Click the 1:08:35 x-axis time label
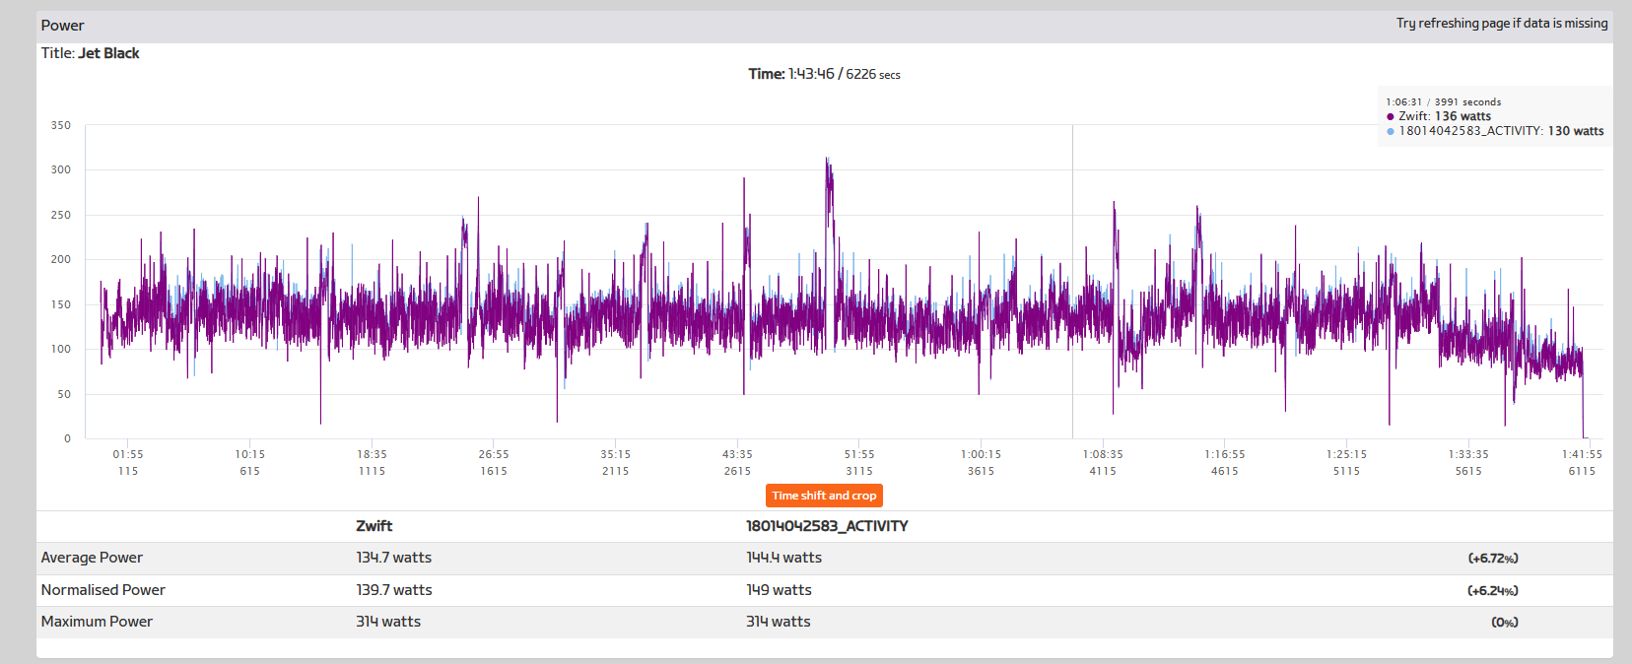Screen dimensions: 1632x664 tap(1103, 454)
